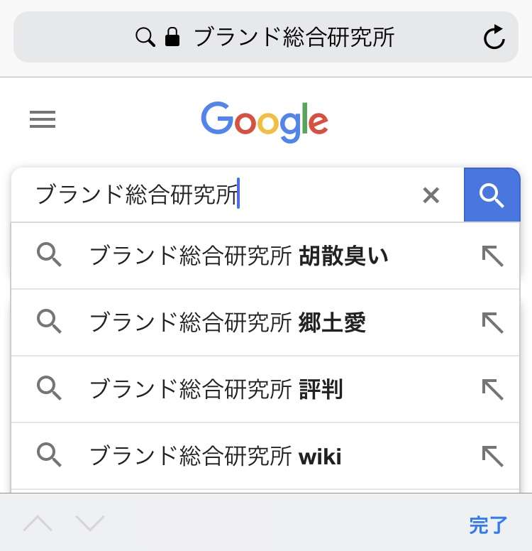532x551 pixels.
Task: Clear the search text with X
Action: click(431, 195)
